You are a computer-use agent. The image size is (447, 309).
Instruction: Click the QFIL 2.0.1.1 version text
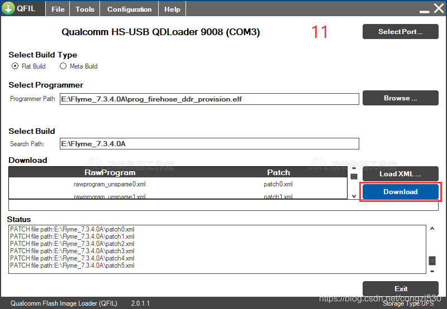pos(140,303)
